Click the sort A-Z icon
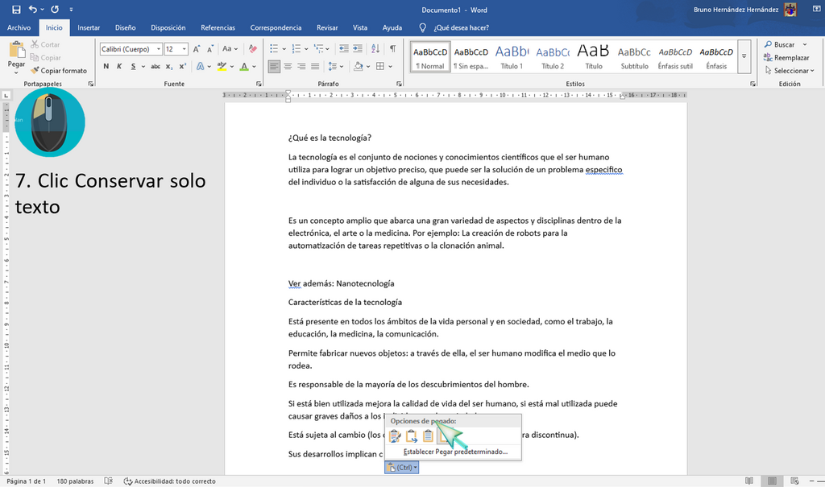The height and width of the screenshot is (487, 825). 375,49
